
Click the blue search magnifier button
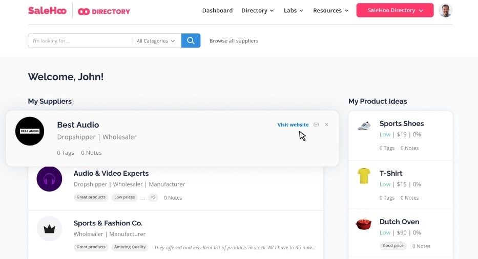point(191,41)
